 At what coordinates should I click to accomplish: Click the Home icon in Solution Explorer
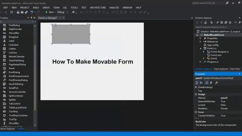pos(205,23)
